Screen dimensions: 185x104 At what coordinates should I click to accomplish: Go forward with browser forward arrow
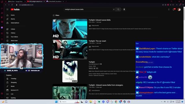(x=9, y=5)
